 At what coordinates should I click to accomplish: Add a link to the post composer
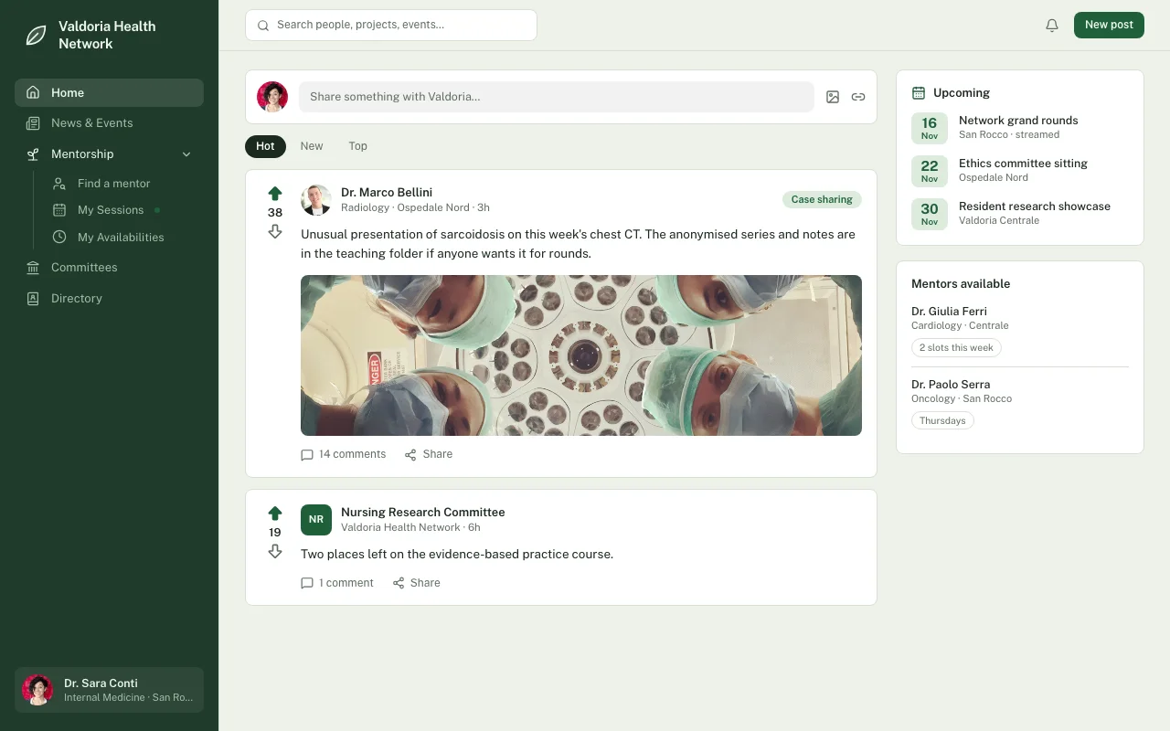858,97
